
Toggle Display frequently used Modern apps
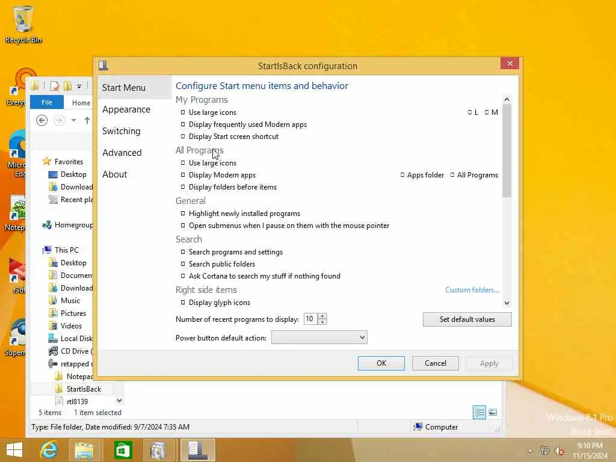183,125
